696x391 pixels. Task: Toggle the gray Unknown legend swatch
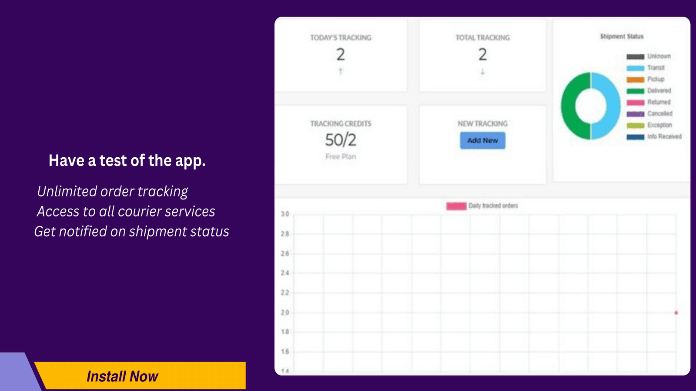point(635,56)
